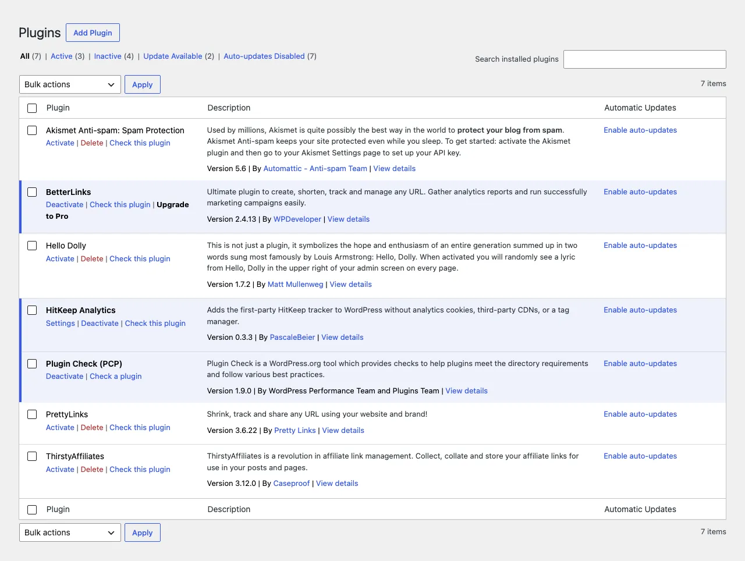The height and width of the screenshot is (561, 745).
Task: Filter by Update Available plugins
Action: 173,56
